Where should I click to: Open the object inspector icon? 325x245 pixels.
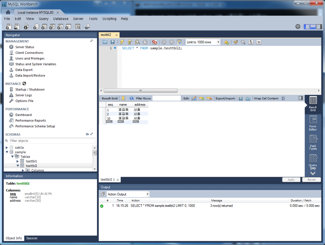coord(26,27)
